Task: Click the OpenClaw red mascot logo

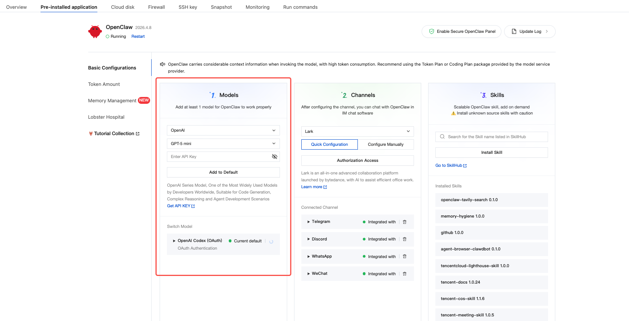Action: [95, 32]
